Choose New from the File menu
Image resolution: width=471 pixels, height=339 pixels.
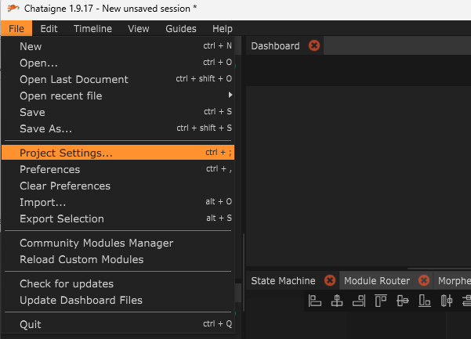coord(118,46)
